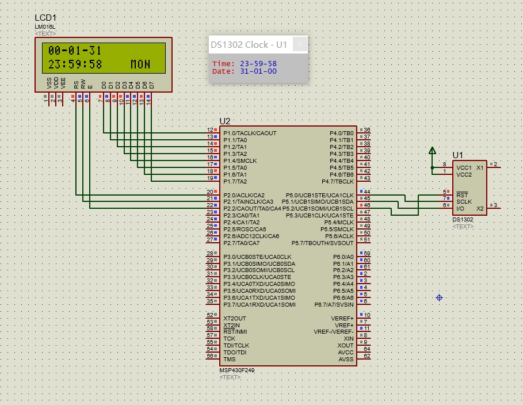Select the U1 DS1302 chip body
Image resolution: width=523 pixels, height=405 pixels.
(x=469, y=187)
